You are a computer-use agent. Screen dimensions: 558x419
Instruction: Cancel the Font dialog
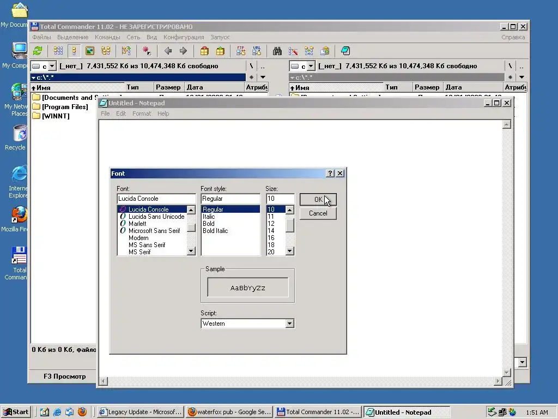click(318, 213)
